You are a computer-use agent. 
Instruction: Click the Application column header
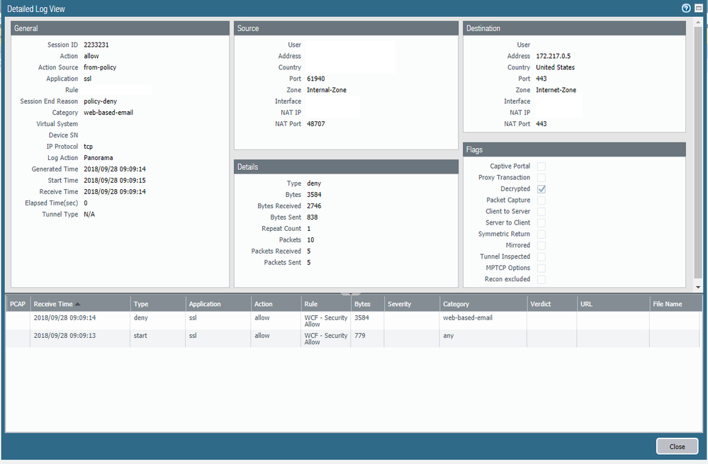click(205, 304)
